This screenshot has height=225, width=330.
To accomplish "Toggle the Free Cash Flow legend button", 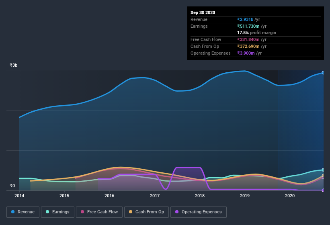I will [x=99, y=212].
